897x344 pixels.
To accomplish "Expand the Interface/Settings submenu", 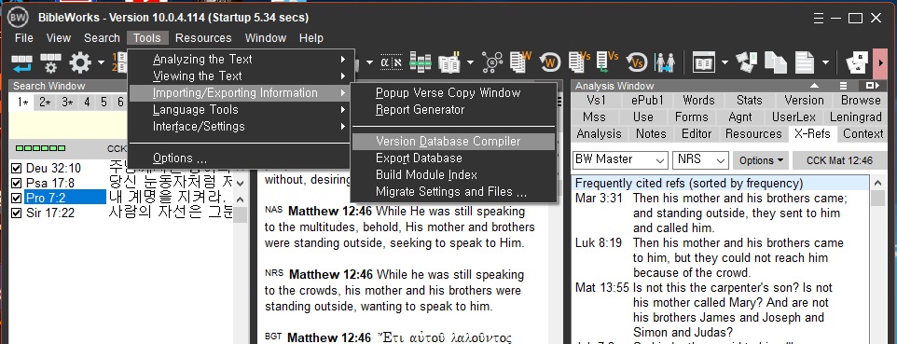I will click(x=239, y=126).
